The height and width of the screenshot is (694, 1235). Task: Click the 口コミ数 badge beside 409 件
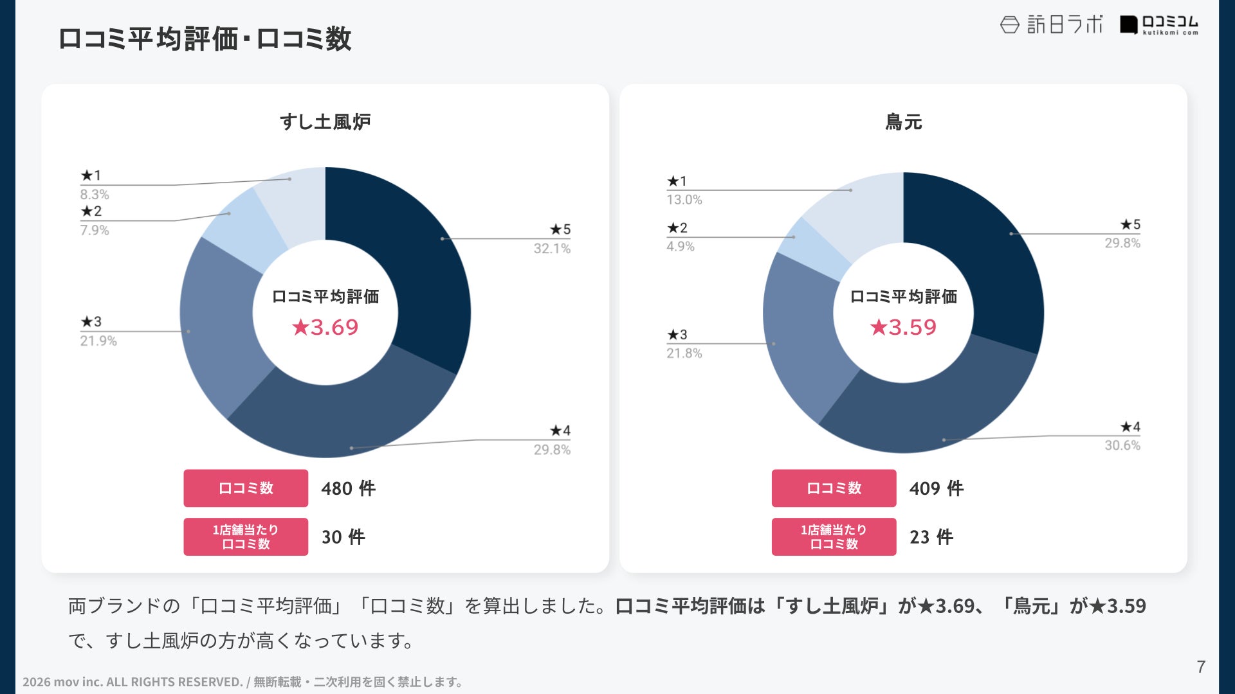click(834, 488)
